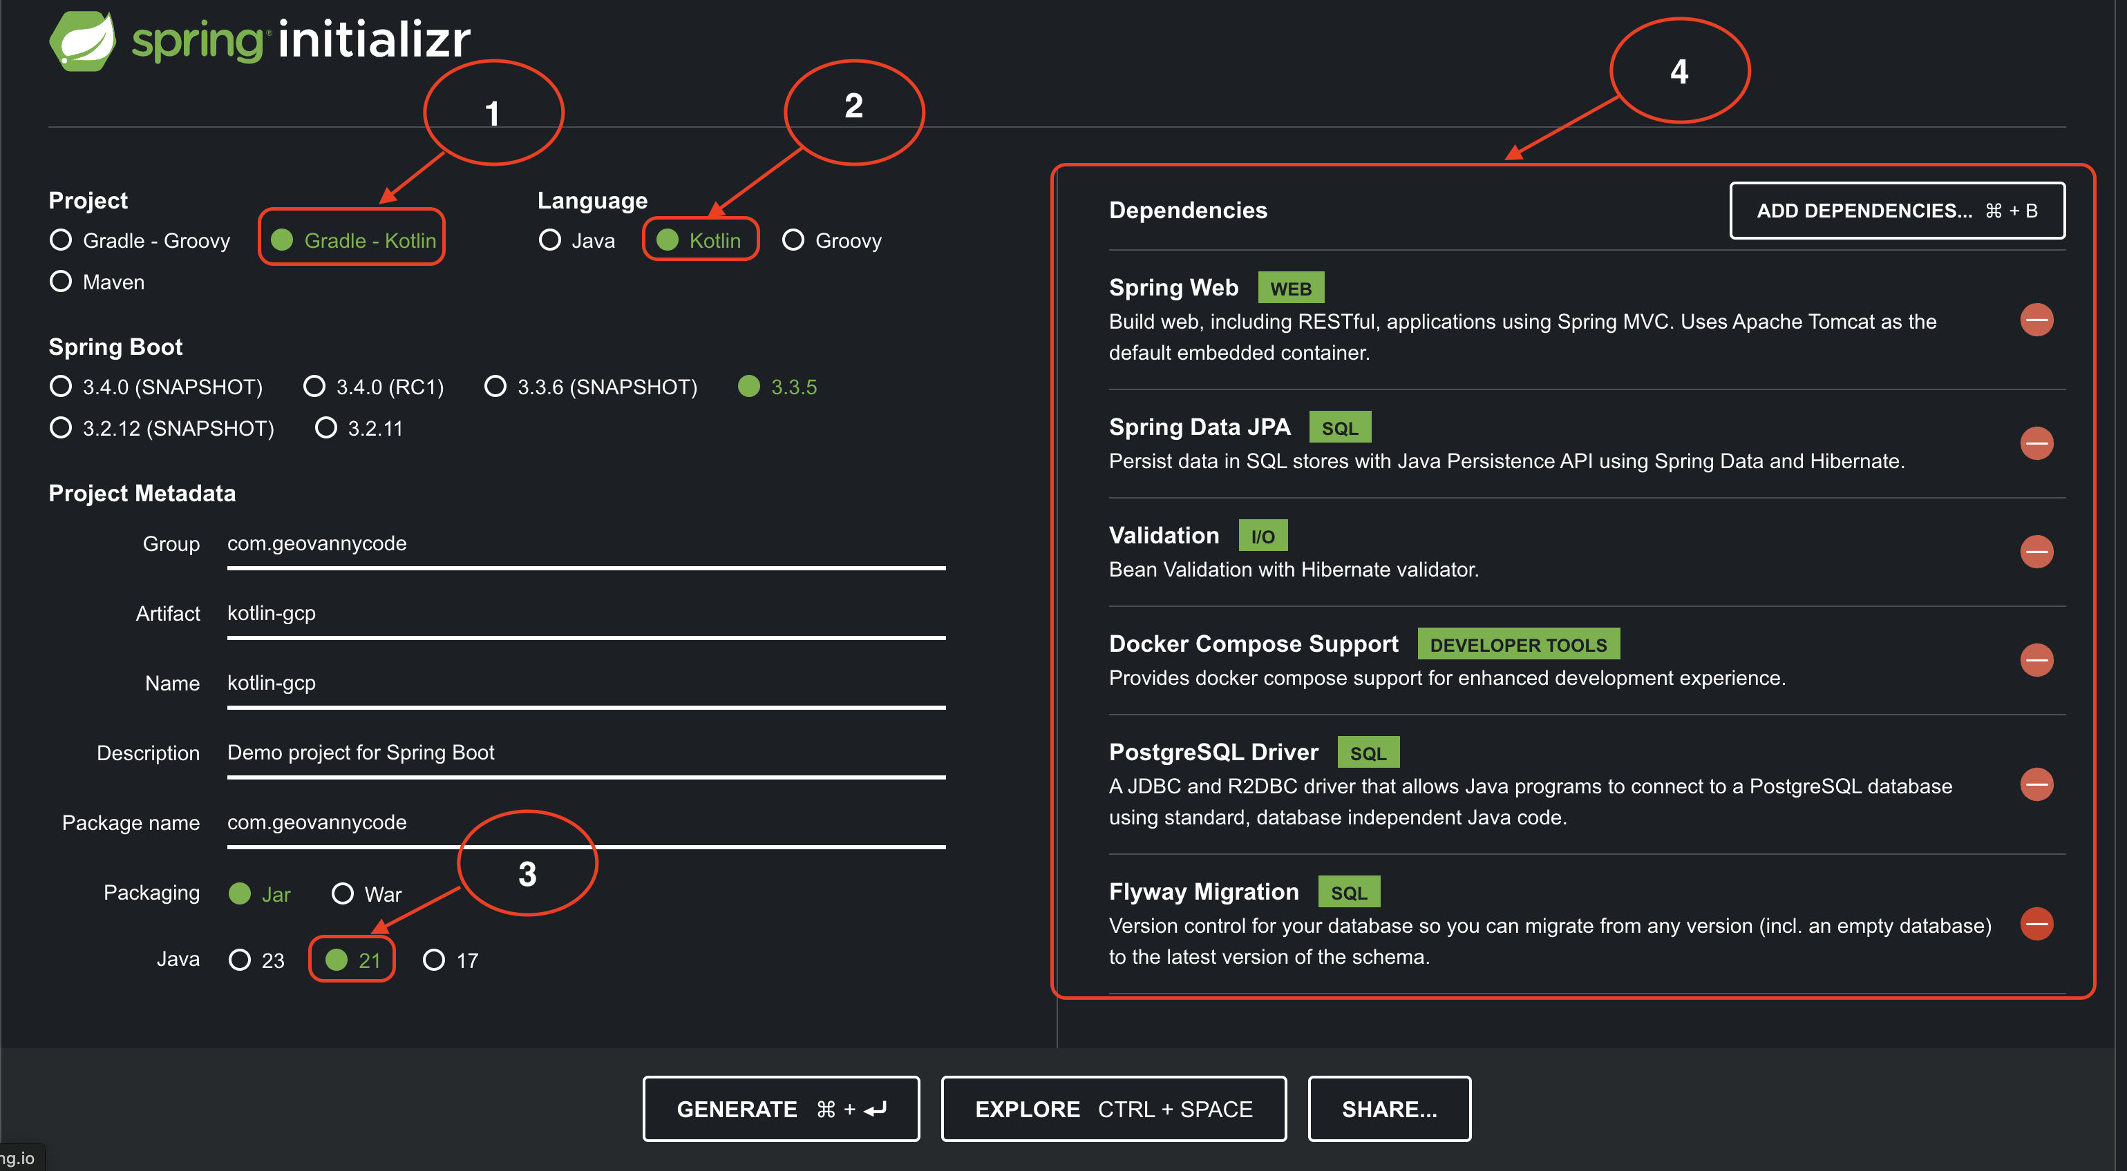
Task: Select Maven as project type
Action: [x=61, y=282]
